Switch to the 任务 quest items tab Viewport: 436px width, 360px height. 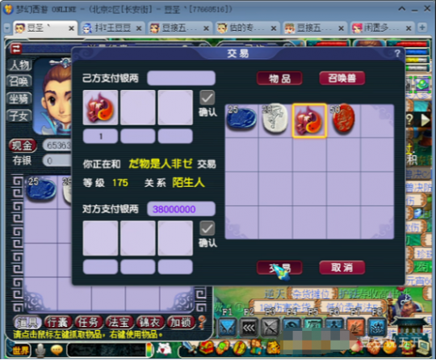(x=89, y=323)
